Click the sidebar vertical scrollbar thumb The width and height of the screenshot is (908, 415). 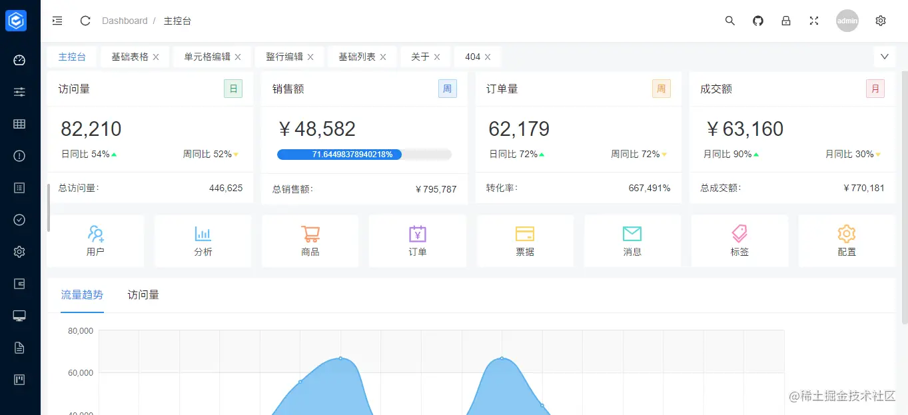(x=49, y=208)
